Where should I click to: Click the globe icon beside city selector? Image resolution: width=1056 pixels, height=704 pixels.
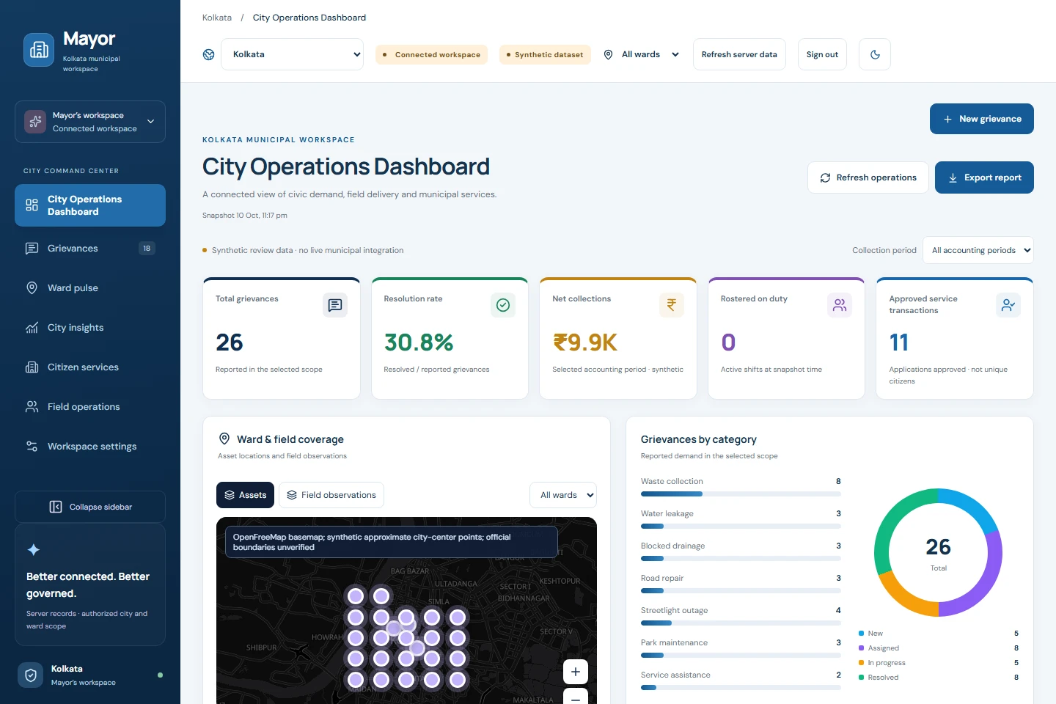[209, 55]
